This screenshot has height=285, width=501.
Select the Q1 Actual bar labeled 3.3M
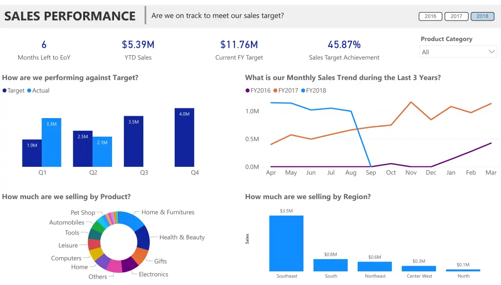[x=51, y=142]
